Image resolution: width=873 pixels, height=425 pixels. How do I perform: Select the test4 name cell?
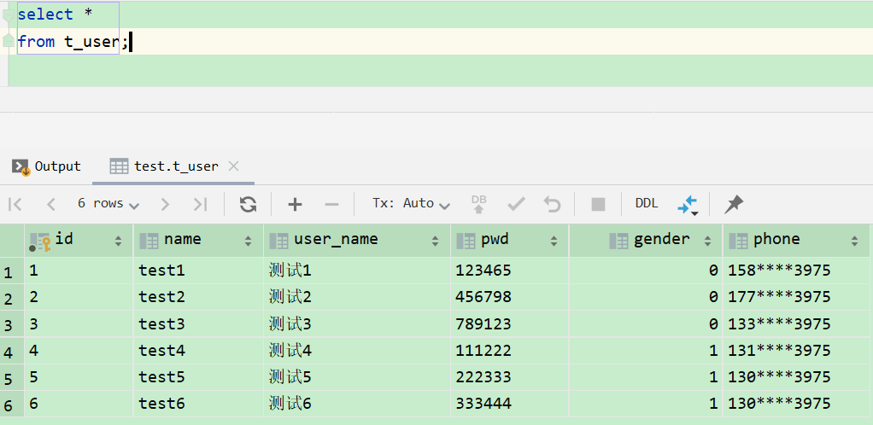[198, 351]
